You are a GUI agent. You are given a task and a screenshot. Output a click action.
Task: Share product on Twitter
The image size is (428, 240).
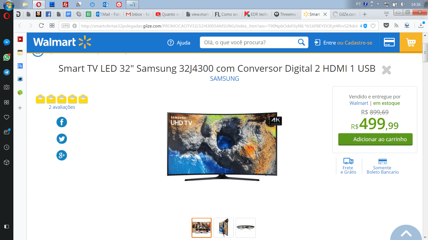(x=62, y=139)
